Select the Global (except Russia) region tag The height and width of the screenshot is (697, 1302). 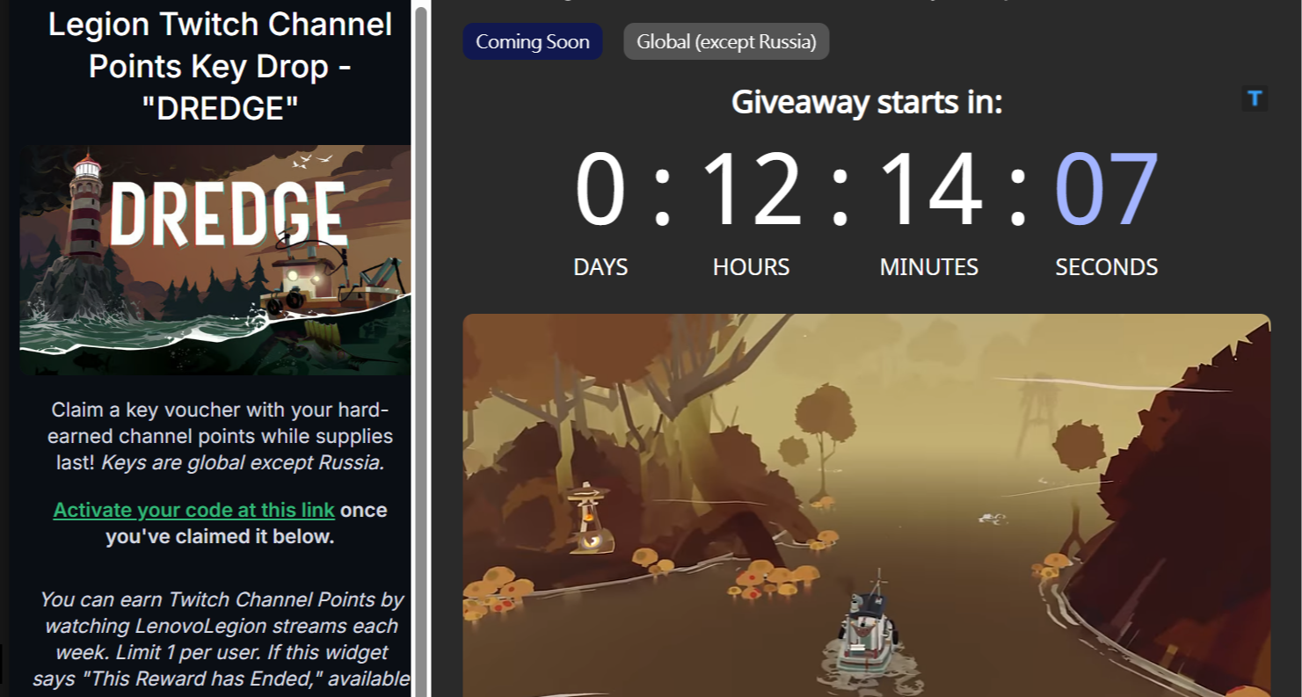[x=726, y=41]
